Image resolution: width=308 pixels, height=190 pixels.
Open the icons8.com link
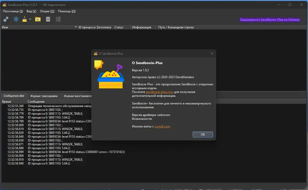point(162,127)
